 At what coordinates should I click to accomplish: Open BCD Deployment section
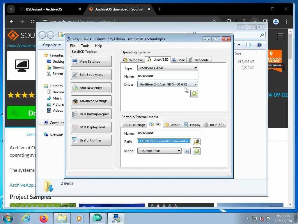tap(91, 127)
